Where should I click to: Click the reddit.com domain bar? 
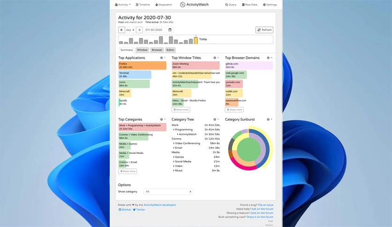click(x=234, y=93)
